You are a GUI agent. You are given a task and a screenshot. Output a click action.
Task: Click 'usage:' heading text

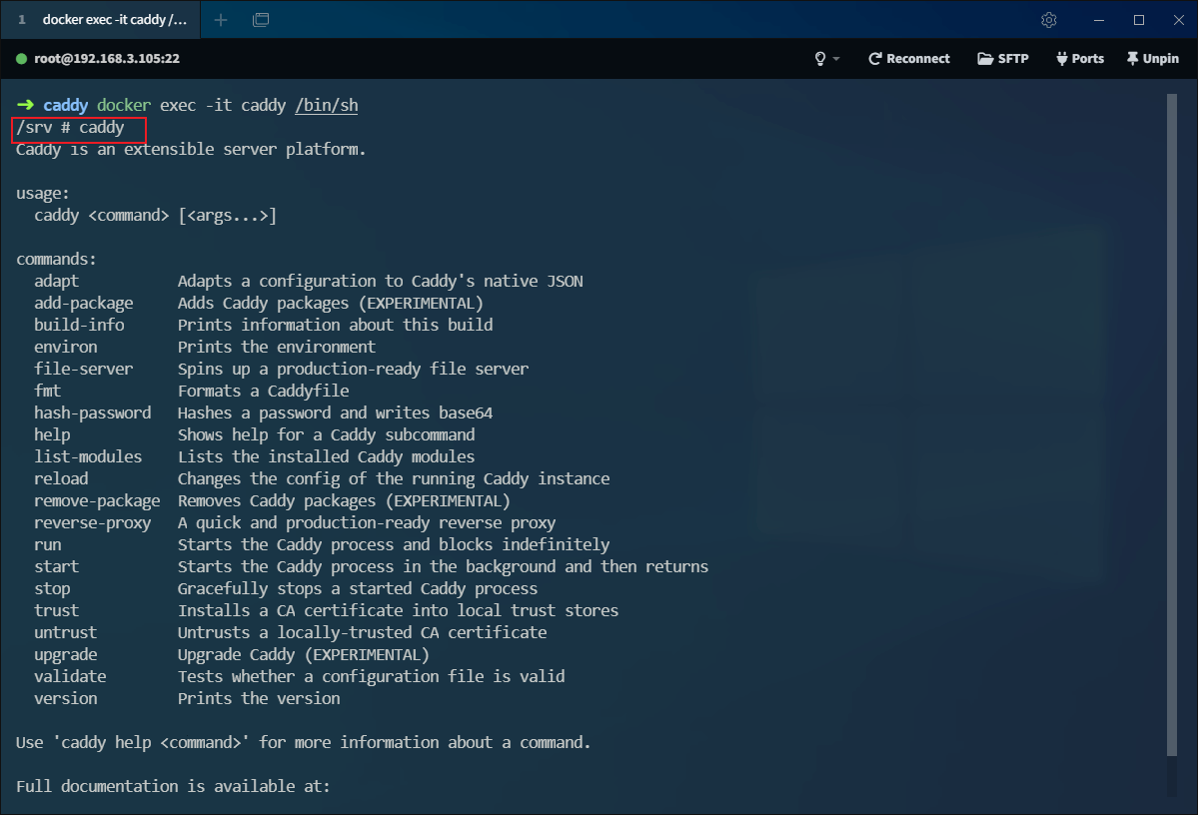click(43, 194)
